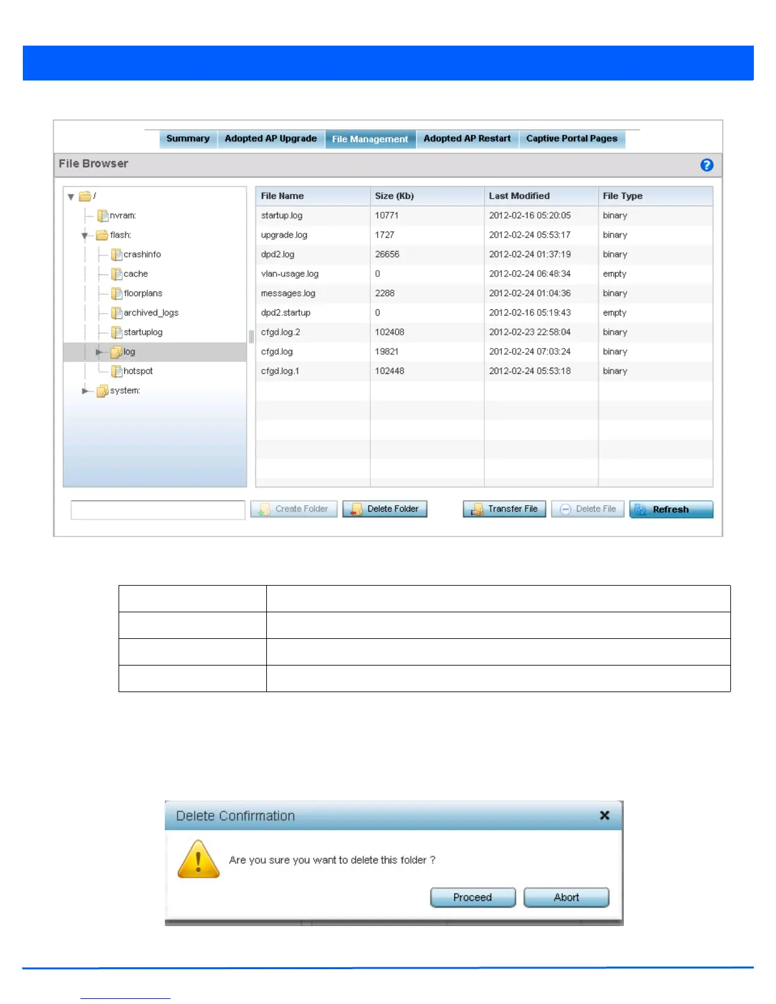Select the archived_logs tree item label

point(151,313)
